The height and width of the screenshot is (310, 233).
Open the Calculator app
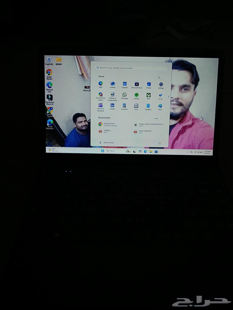124,106
